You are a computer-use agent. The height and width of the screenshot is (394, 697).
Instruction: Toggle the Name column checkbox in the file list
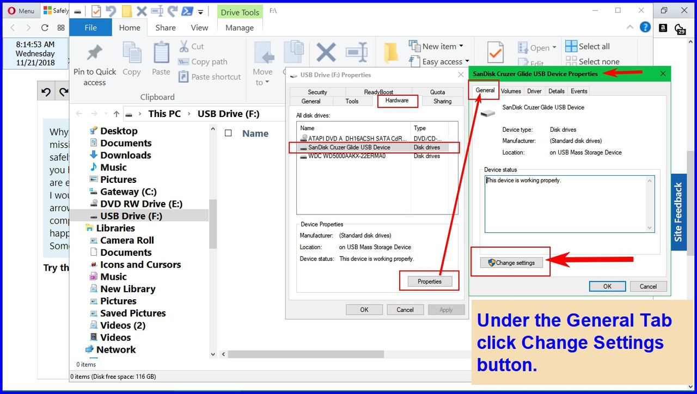pyautogui.click(x=228, y=133)
